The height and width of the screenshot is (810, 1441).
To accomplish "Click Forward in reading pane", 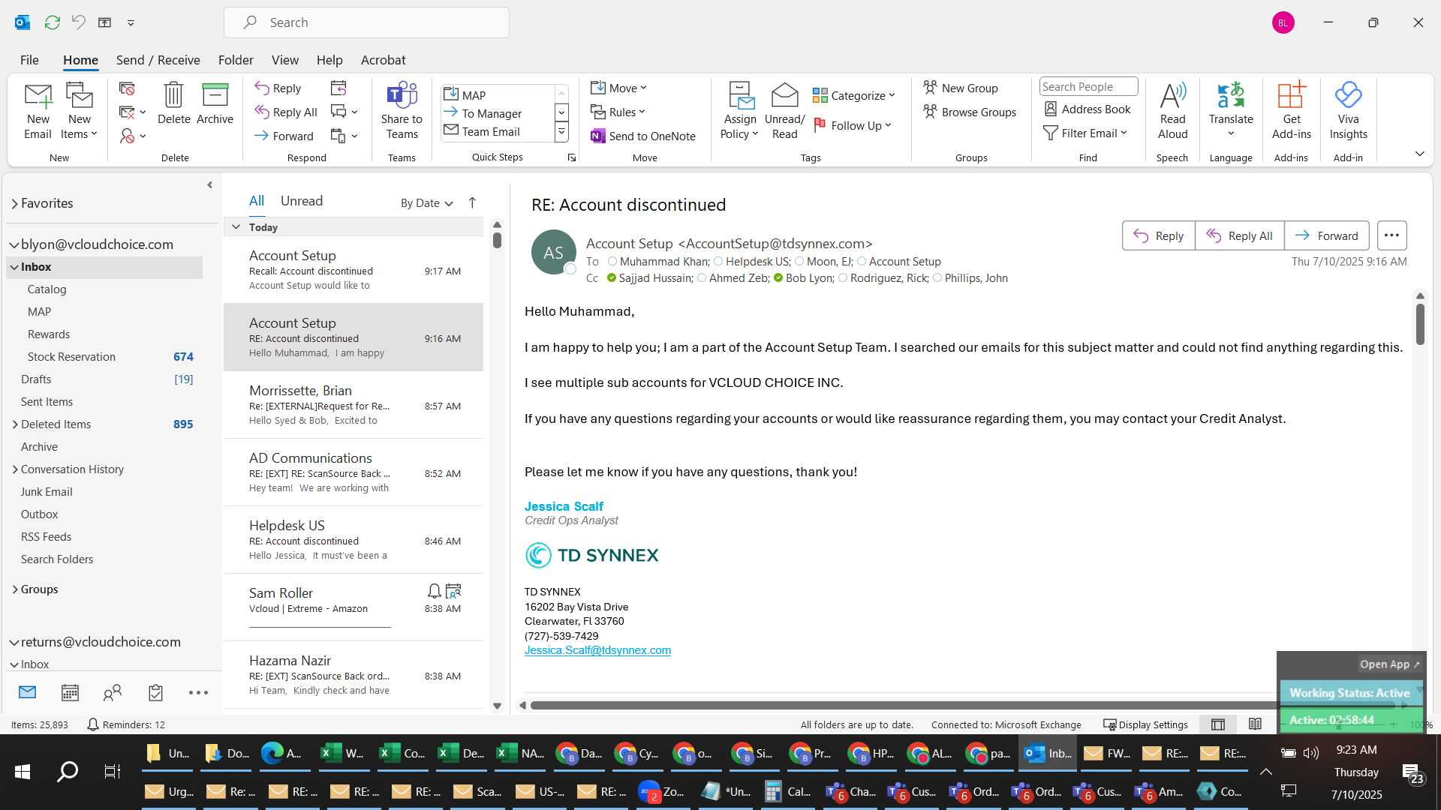I will pyautogui.click(x=1326, y=235).
